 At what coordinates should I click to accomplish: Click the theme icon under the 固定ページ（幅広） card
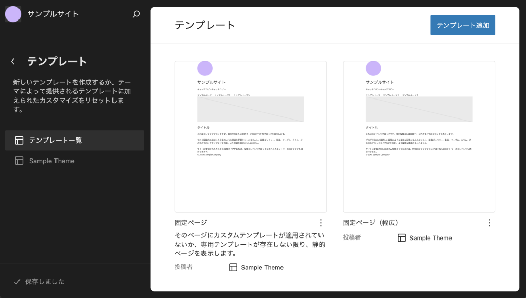402,238
